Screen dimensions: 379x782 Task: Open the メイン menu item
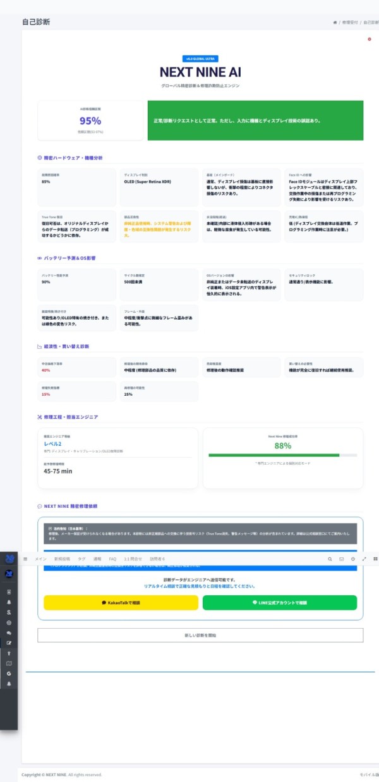tap(40, 559)
